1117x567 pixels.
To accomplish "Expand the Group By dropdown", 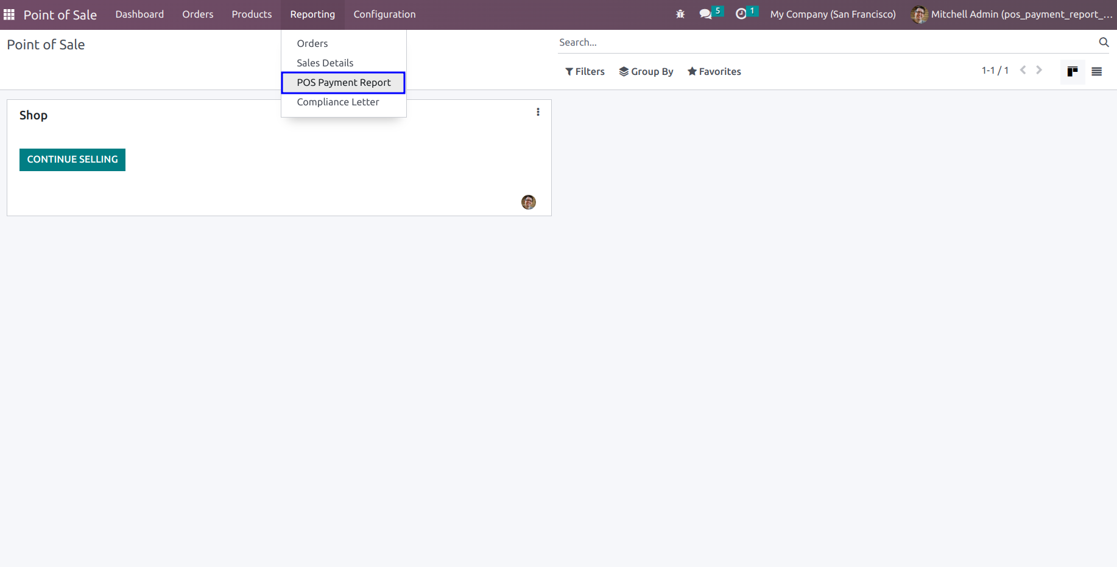I will [x=646, y=72].
